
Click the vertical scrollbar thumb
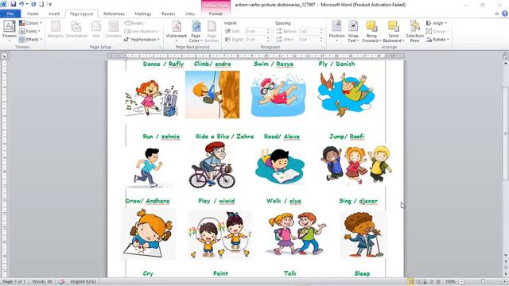506,133
